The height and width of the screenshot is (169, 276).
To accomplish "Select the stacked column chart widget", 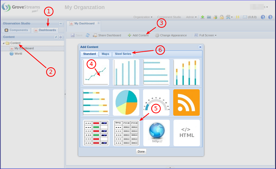I will (186, 72).
